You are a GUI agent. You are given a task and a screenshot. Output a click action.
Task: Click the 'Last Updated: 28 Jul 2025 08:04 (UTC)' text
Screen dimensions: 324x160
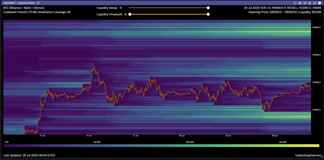pos(29,155)
